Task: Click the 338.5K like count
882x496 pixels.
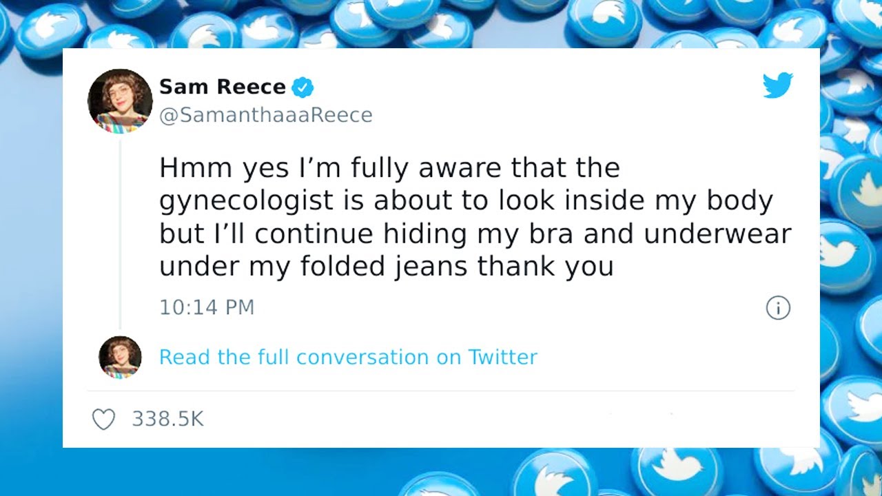Action: [x=167, y=419]
